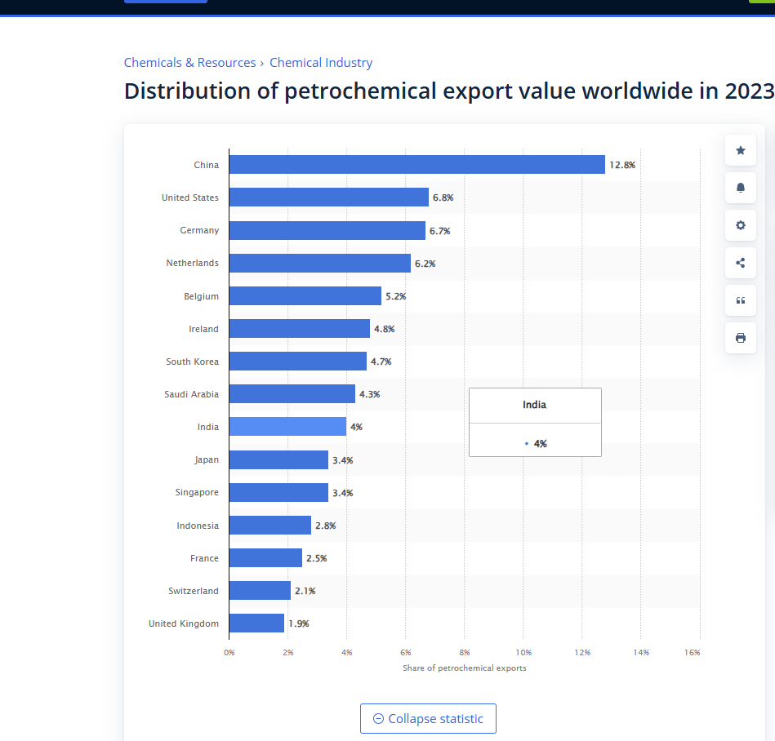Click the Switzerland axis label

[x=194, y=591]
